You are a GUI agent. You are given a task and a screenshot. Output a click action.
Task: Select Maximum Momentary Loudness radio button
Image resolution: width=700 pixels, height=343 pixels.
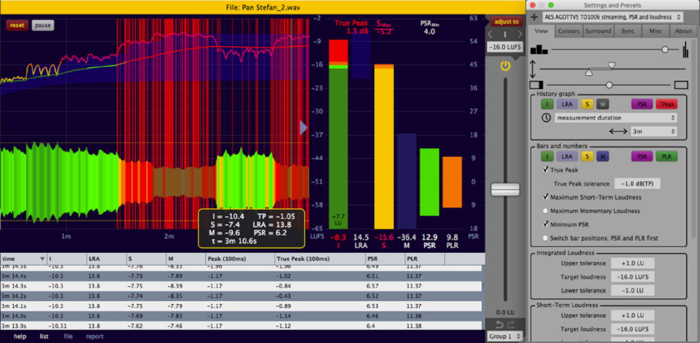click(546, 210)
